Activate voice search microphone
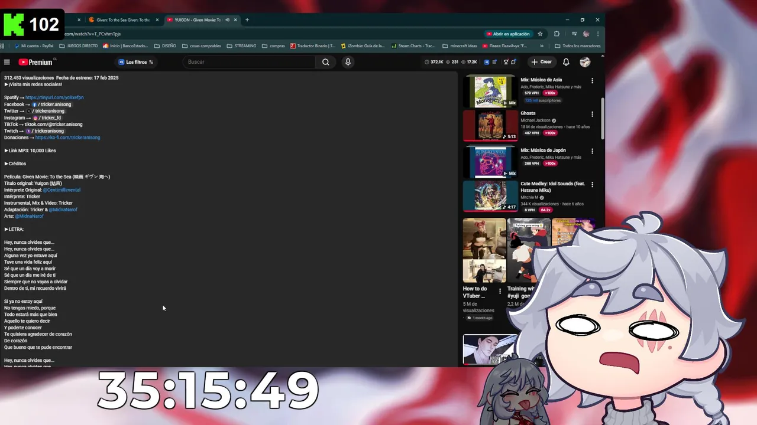Viewport: 757px width, 425px height. point(348,62)
